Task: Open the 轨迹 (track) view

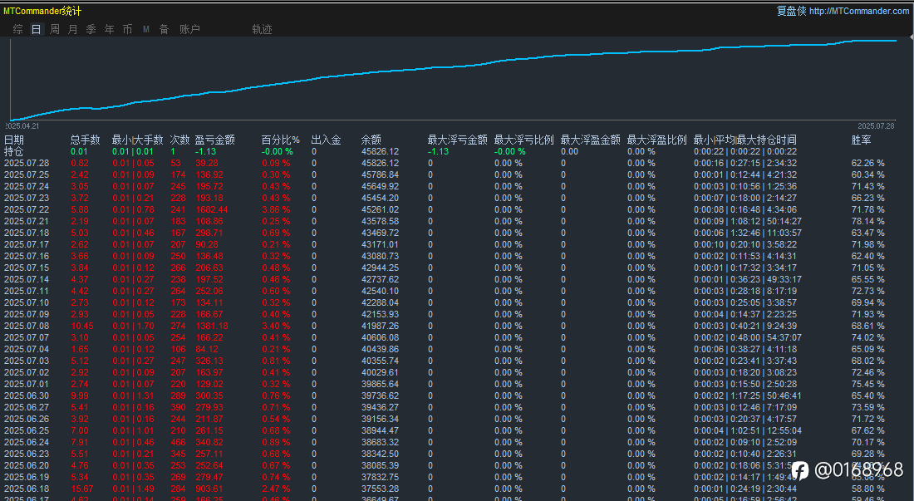Action: [262, 29]
